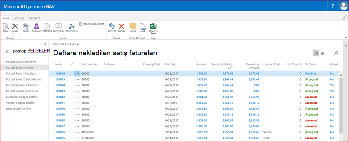
Task: Open Posted Sales Shipments in the sidebar
Action: (x=21, y=62)
